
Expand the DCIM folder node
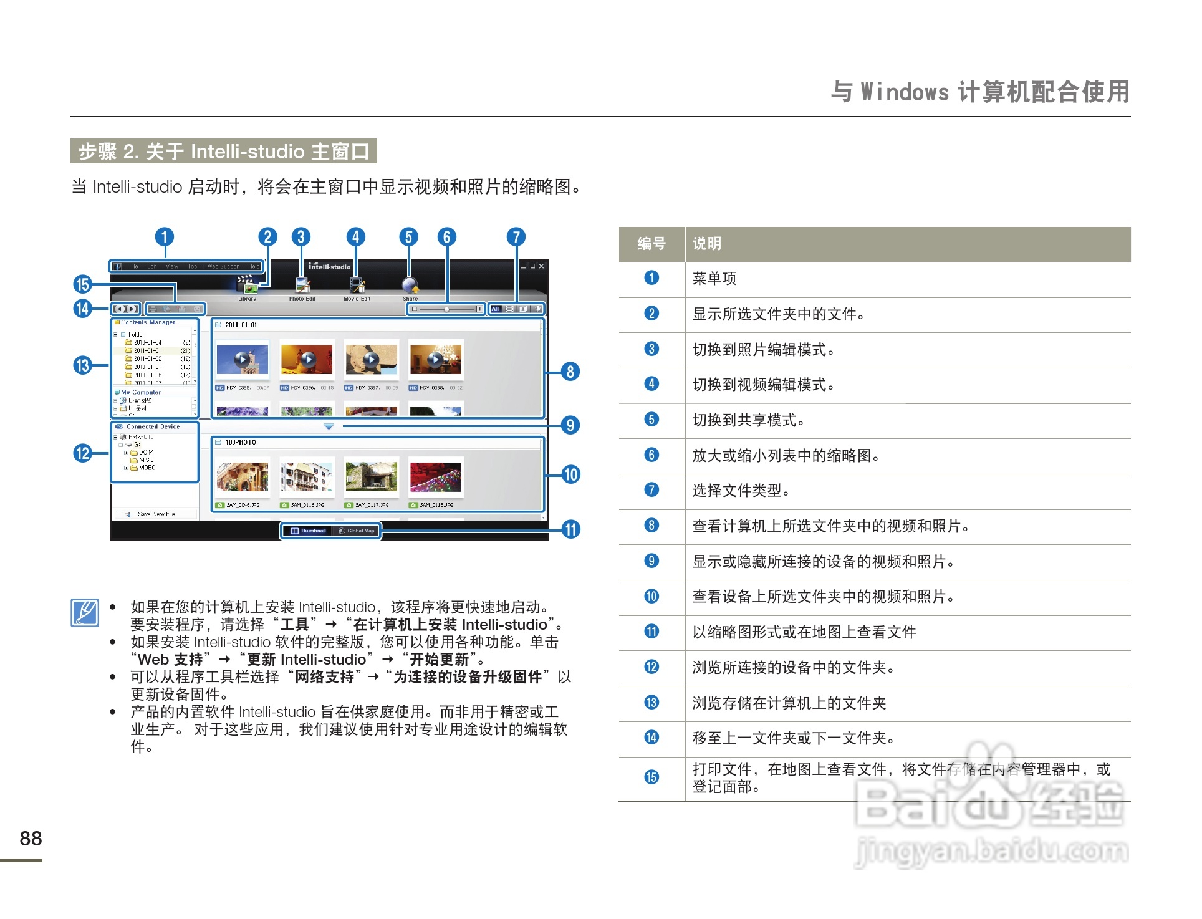tap(126, 453)
